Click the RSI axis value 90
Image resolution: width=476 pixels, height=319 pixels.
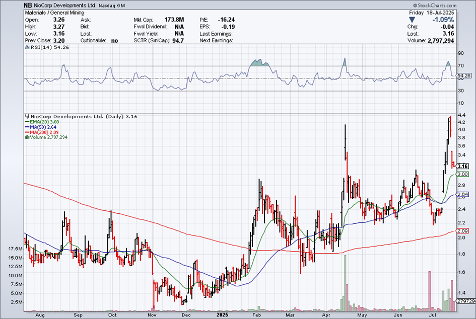[461, 53]
